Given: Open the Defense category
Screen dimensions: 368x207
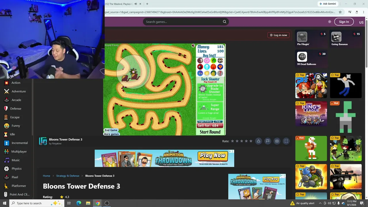Looking at the screenshot, I should [16, 109].
